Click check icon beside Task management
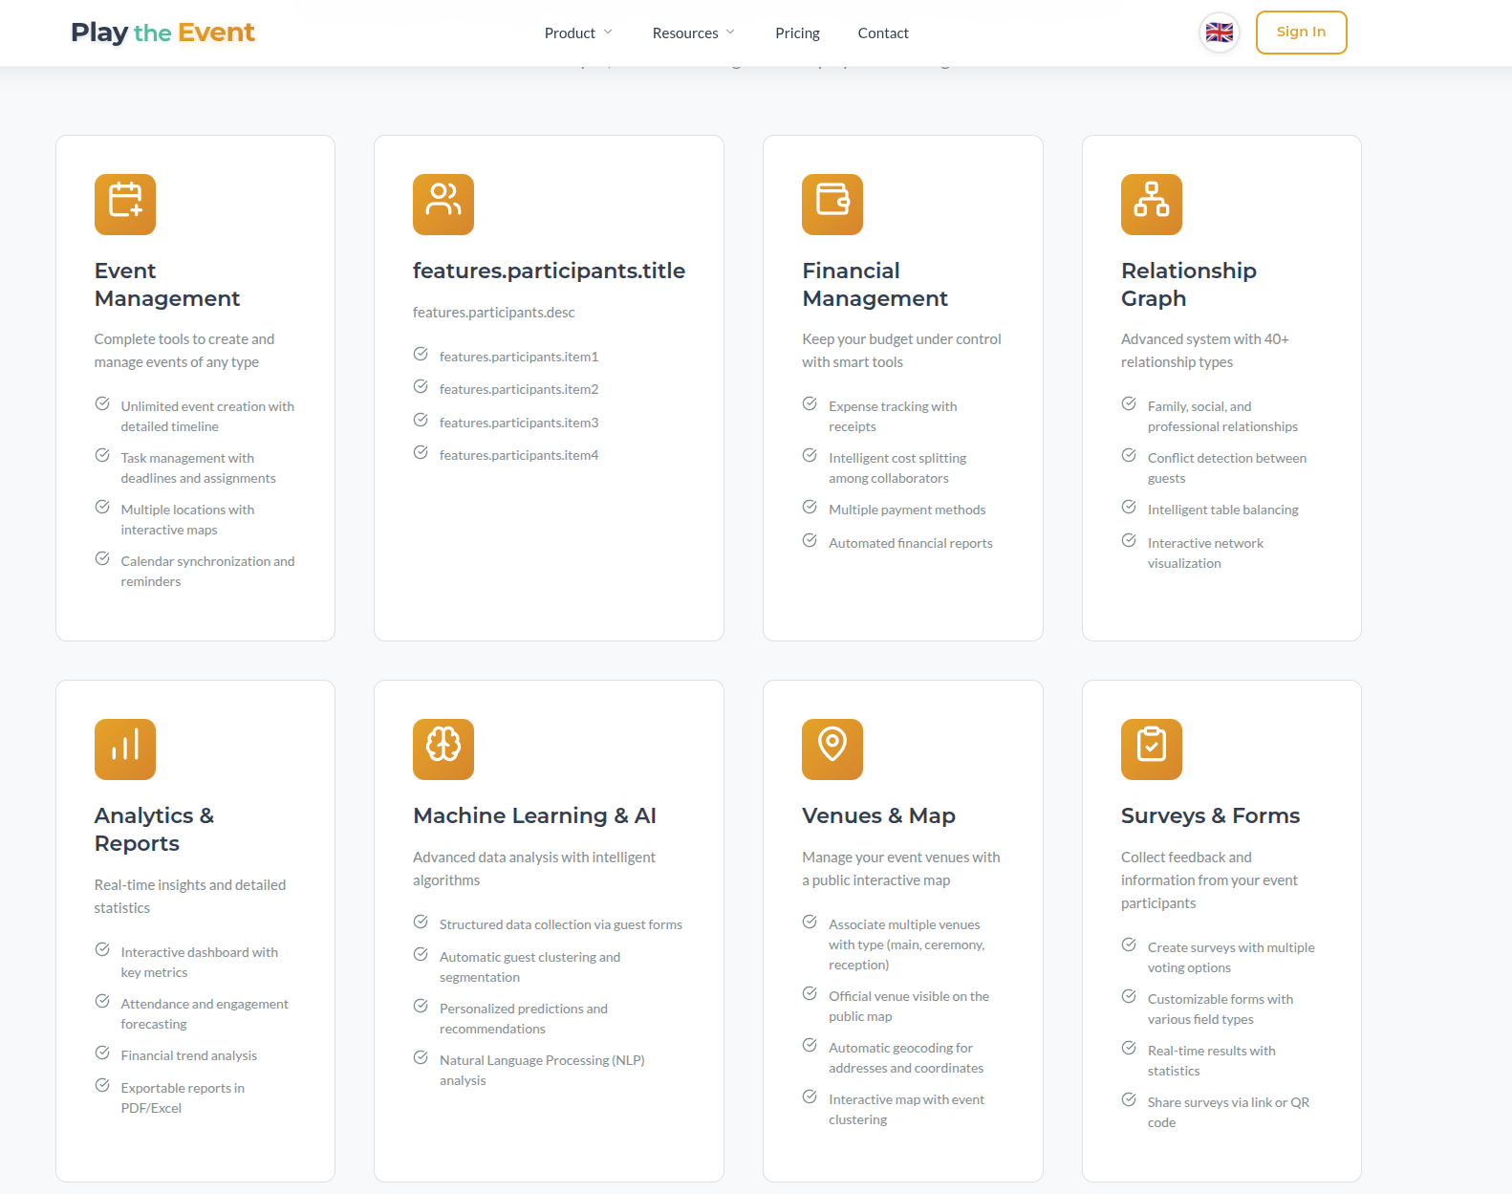The height and width of the screenshot is (1194, 1512). [x=102, y=455]
